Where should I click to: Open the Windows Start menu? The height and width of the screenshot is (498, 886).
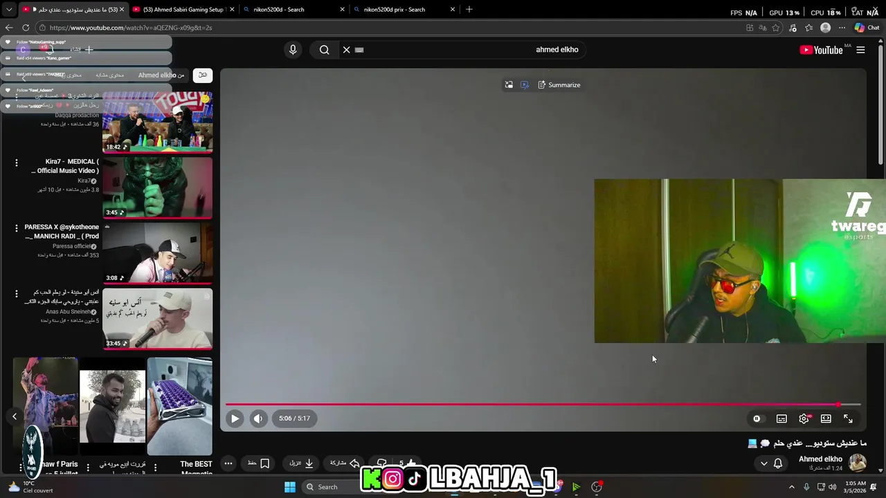coord(290,487)
